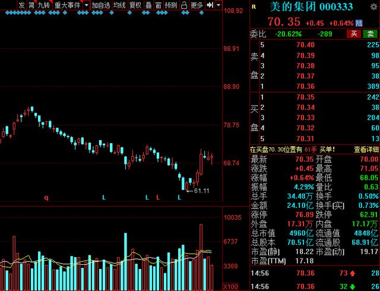Open the dropdown after the jump-to-end arrow
The width and height of the screenshot is (380, 291).
pyautogui.click(x=218, y=5)
